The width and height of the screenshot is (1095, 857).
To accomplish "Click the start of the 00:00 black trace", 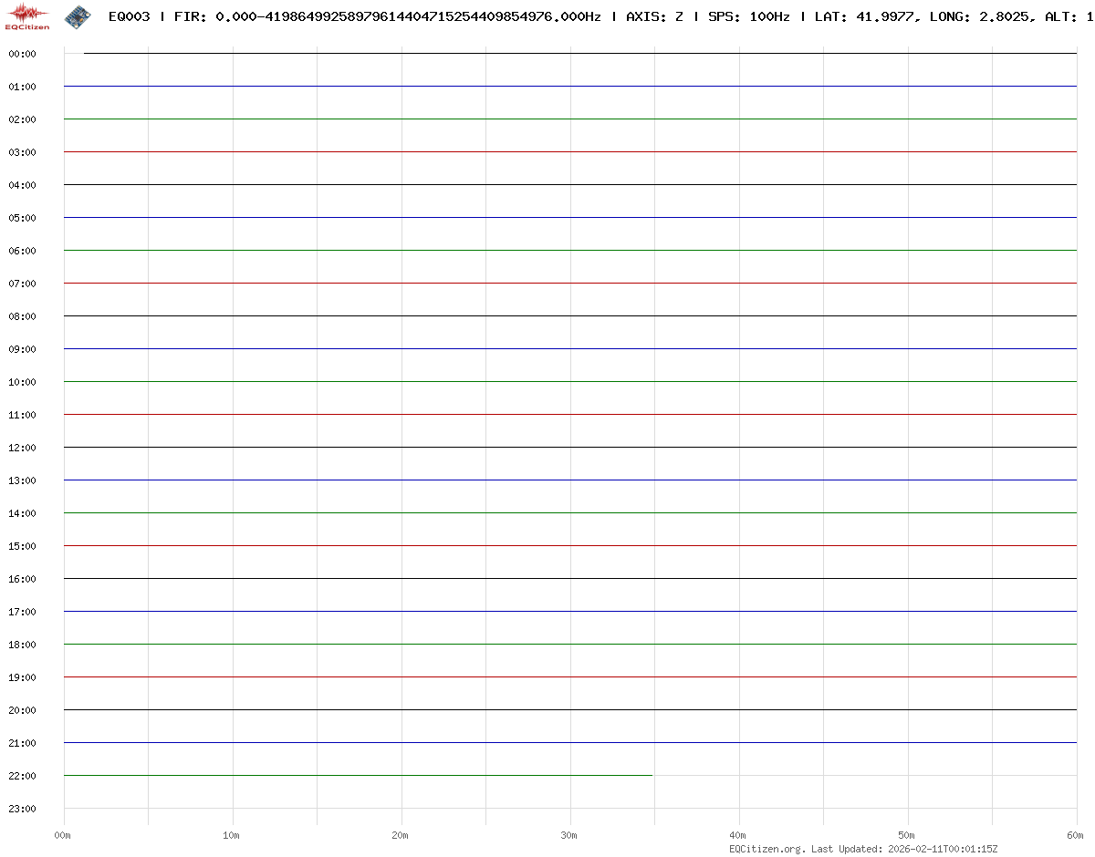I will (x=85, y=53).
